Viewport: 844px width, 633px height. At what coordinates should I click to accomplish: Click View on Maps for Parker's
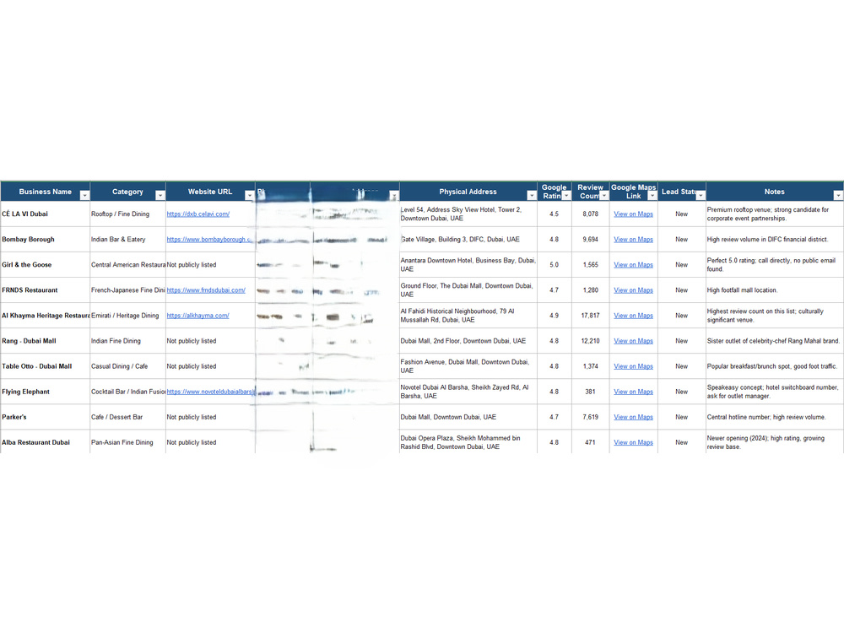coord(633,417)
